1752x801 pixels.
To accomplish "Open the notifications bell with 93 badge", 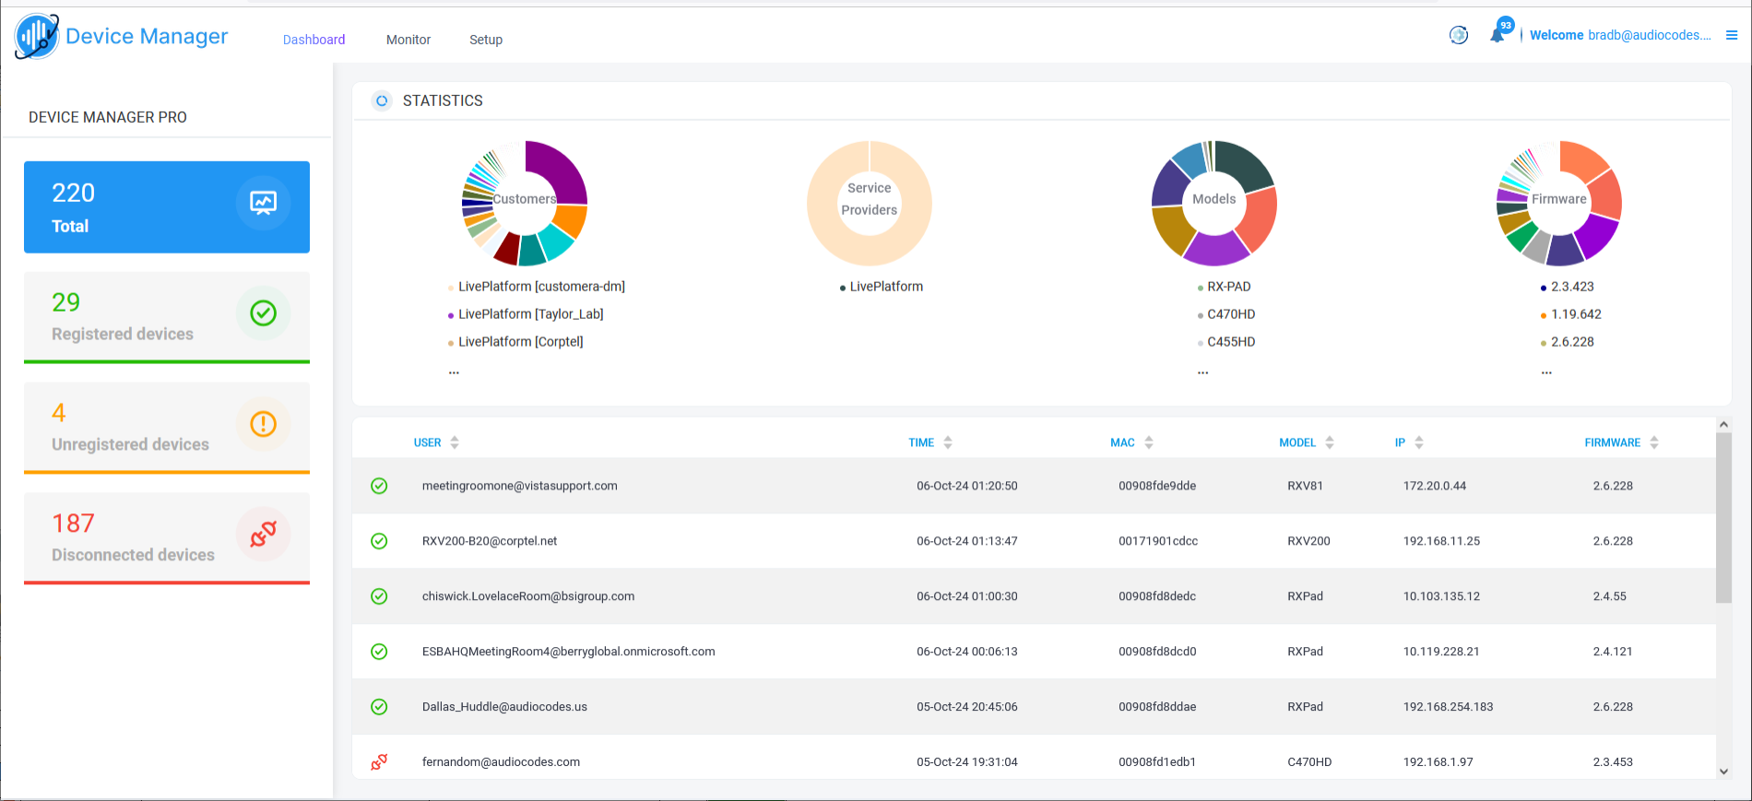I will (x=1497, y=34).
